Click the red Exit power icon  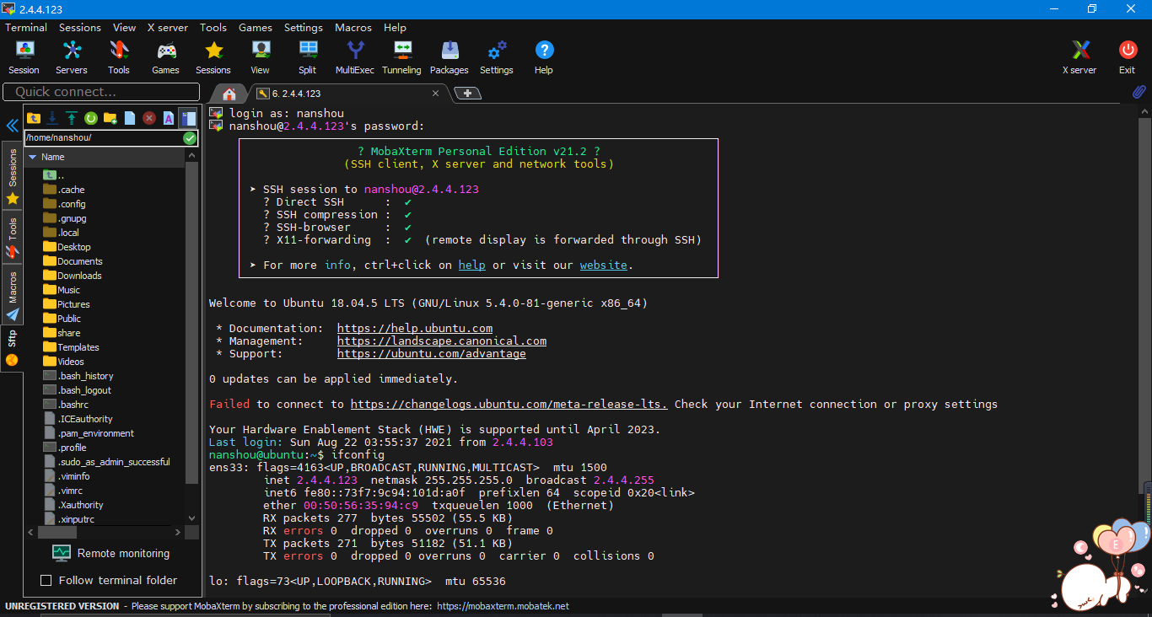pos(1128,57)
